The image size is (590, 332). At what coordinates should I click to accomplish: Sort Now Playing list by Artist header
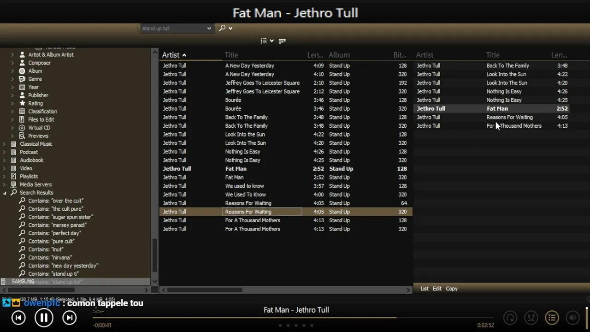tap(449, 55)
